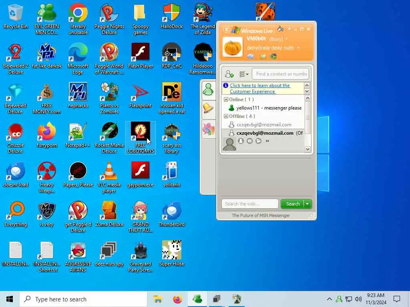Image resolution: width=410 pixels, height=307 pixels.
Task: Select the Spoopy games folder
Action: pyautogui.click(x=141, y=19)
